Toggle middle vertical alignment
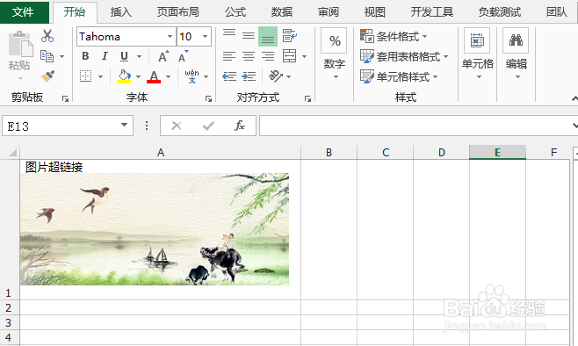This screenshot has height=346, width=578. [249, 36]
